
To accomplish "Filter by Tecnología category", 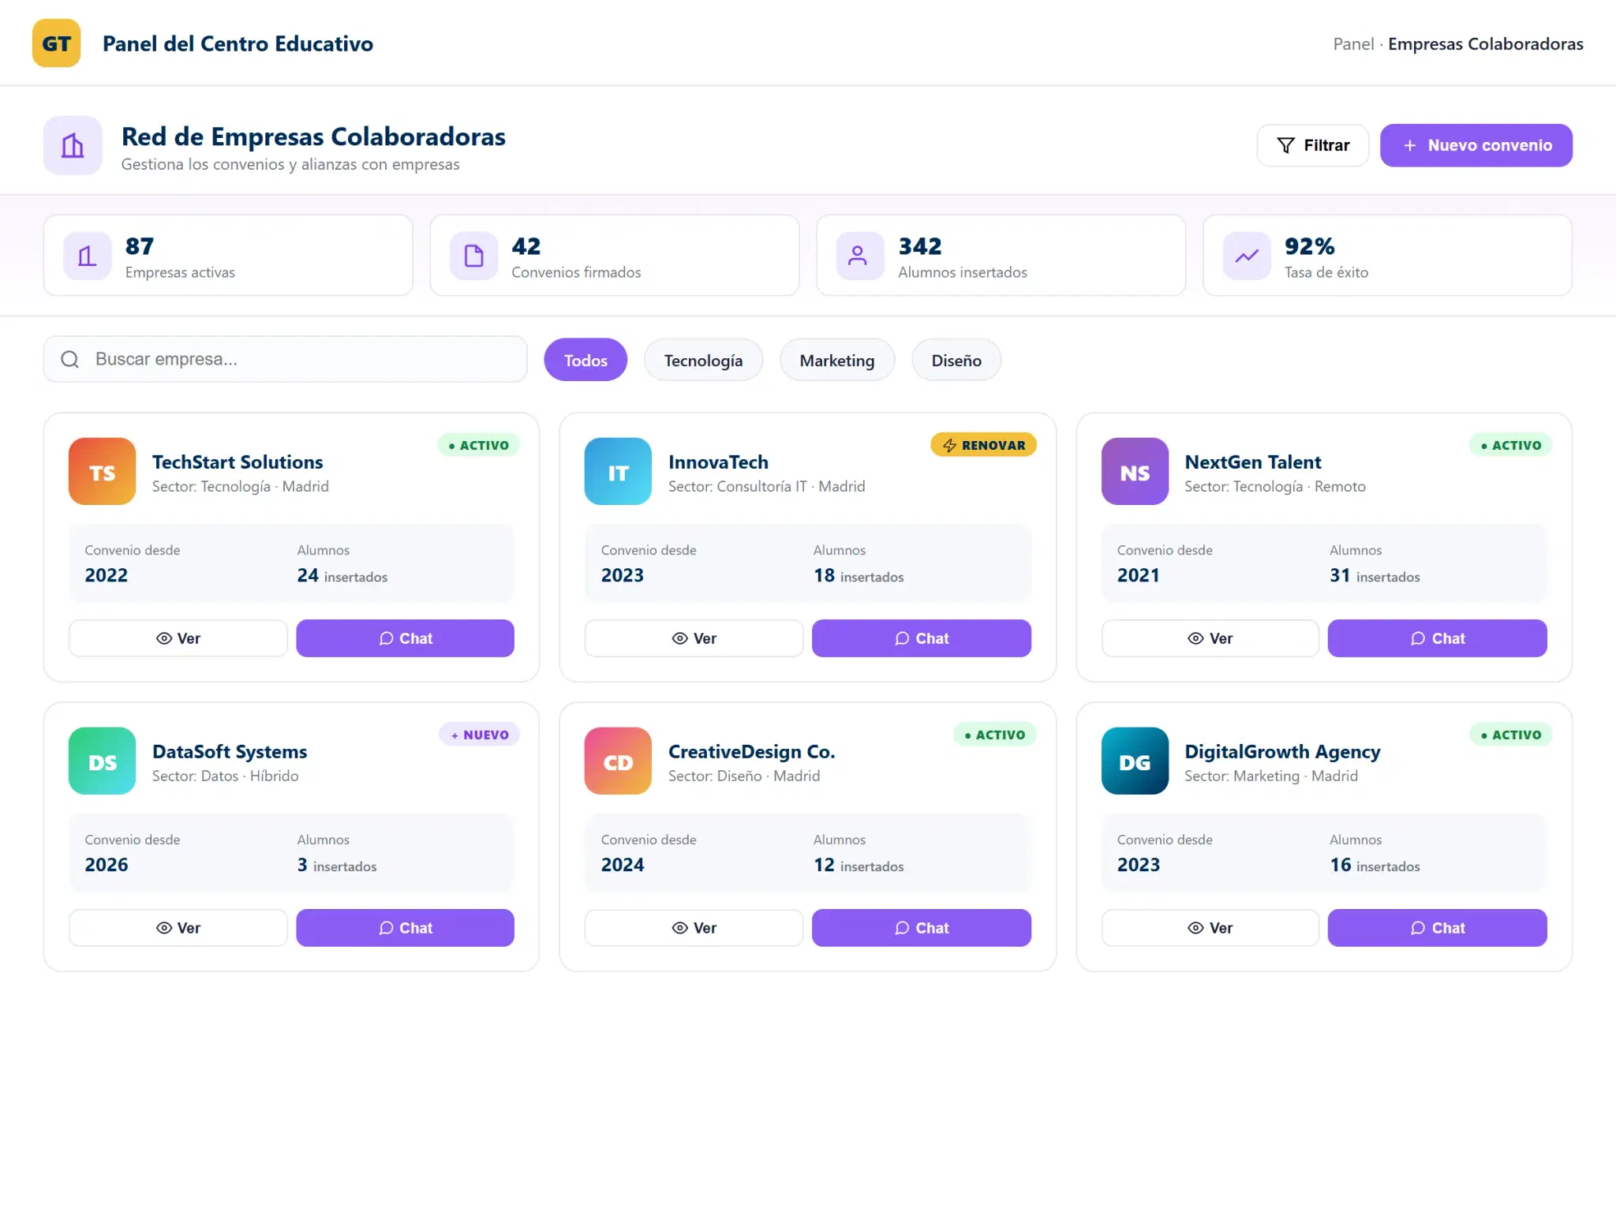I will tap(703, 361).
